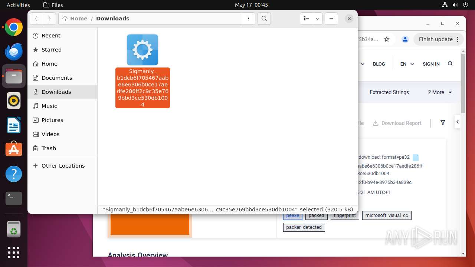Launch Rhythmbox music player from dock

click(14, 100)
